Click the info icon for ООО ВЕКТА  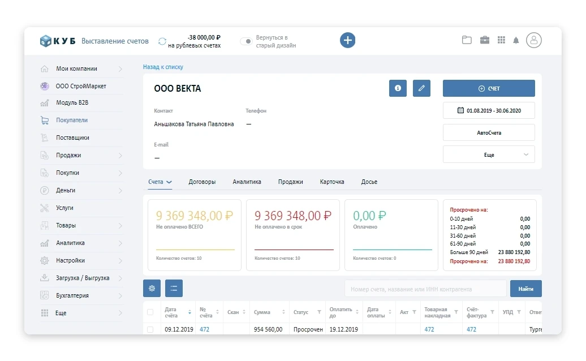coord(398,88)
